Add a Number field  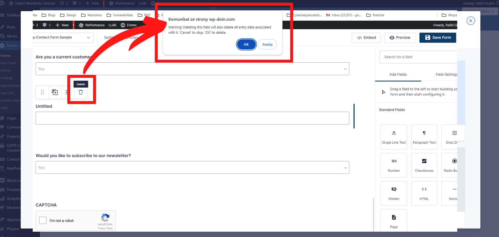click(x=394, y=166)
